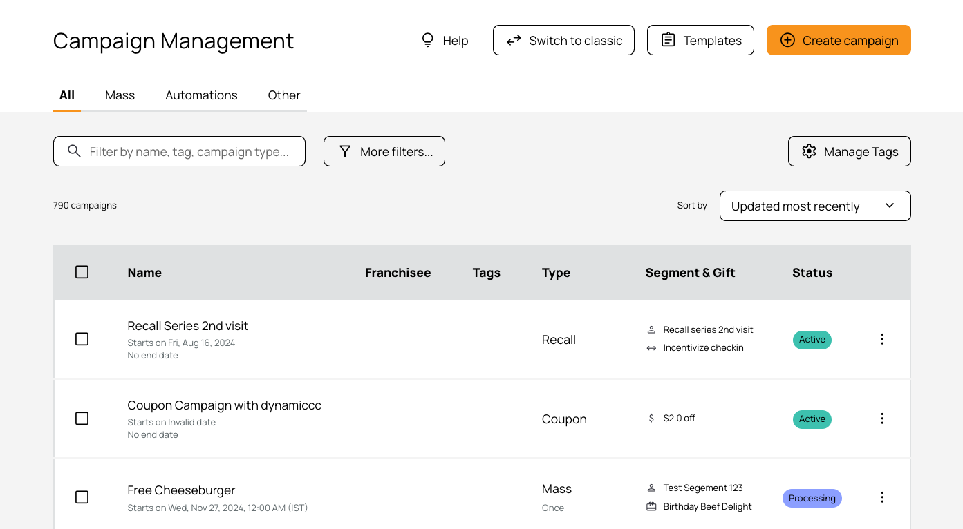Check the Coupon Campaign with dynamiccc row checkbox

(82, 419)
